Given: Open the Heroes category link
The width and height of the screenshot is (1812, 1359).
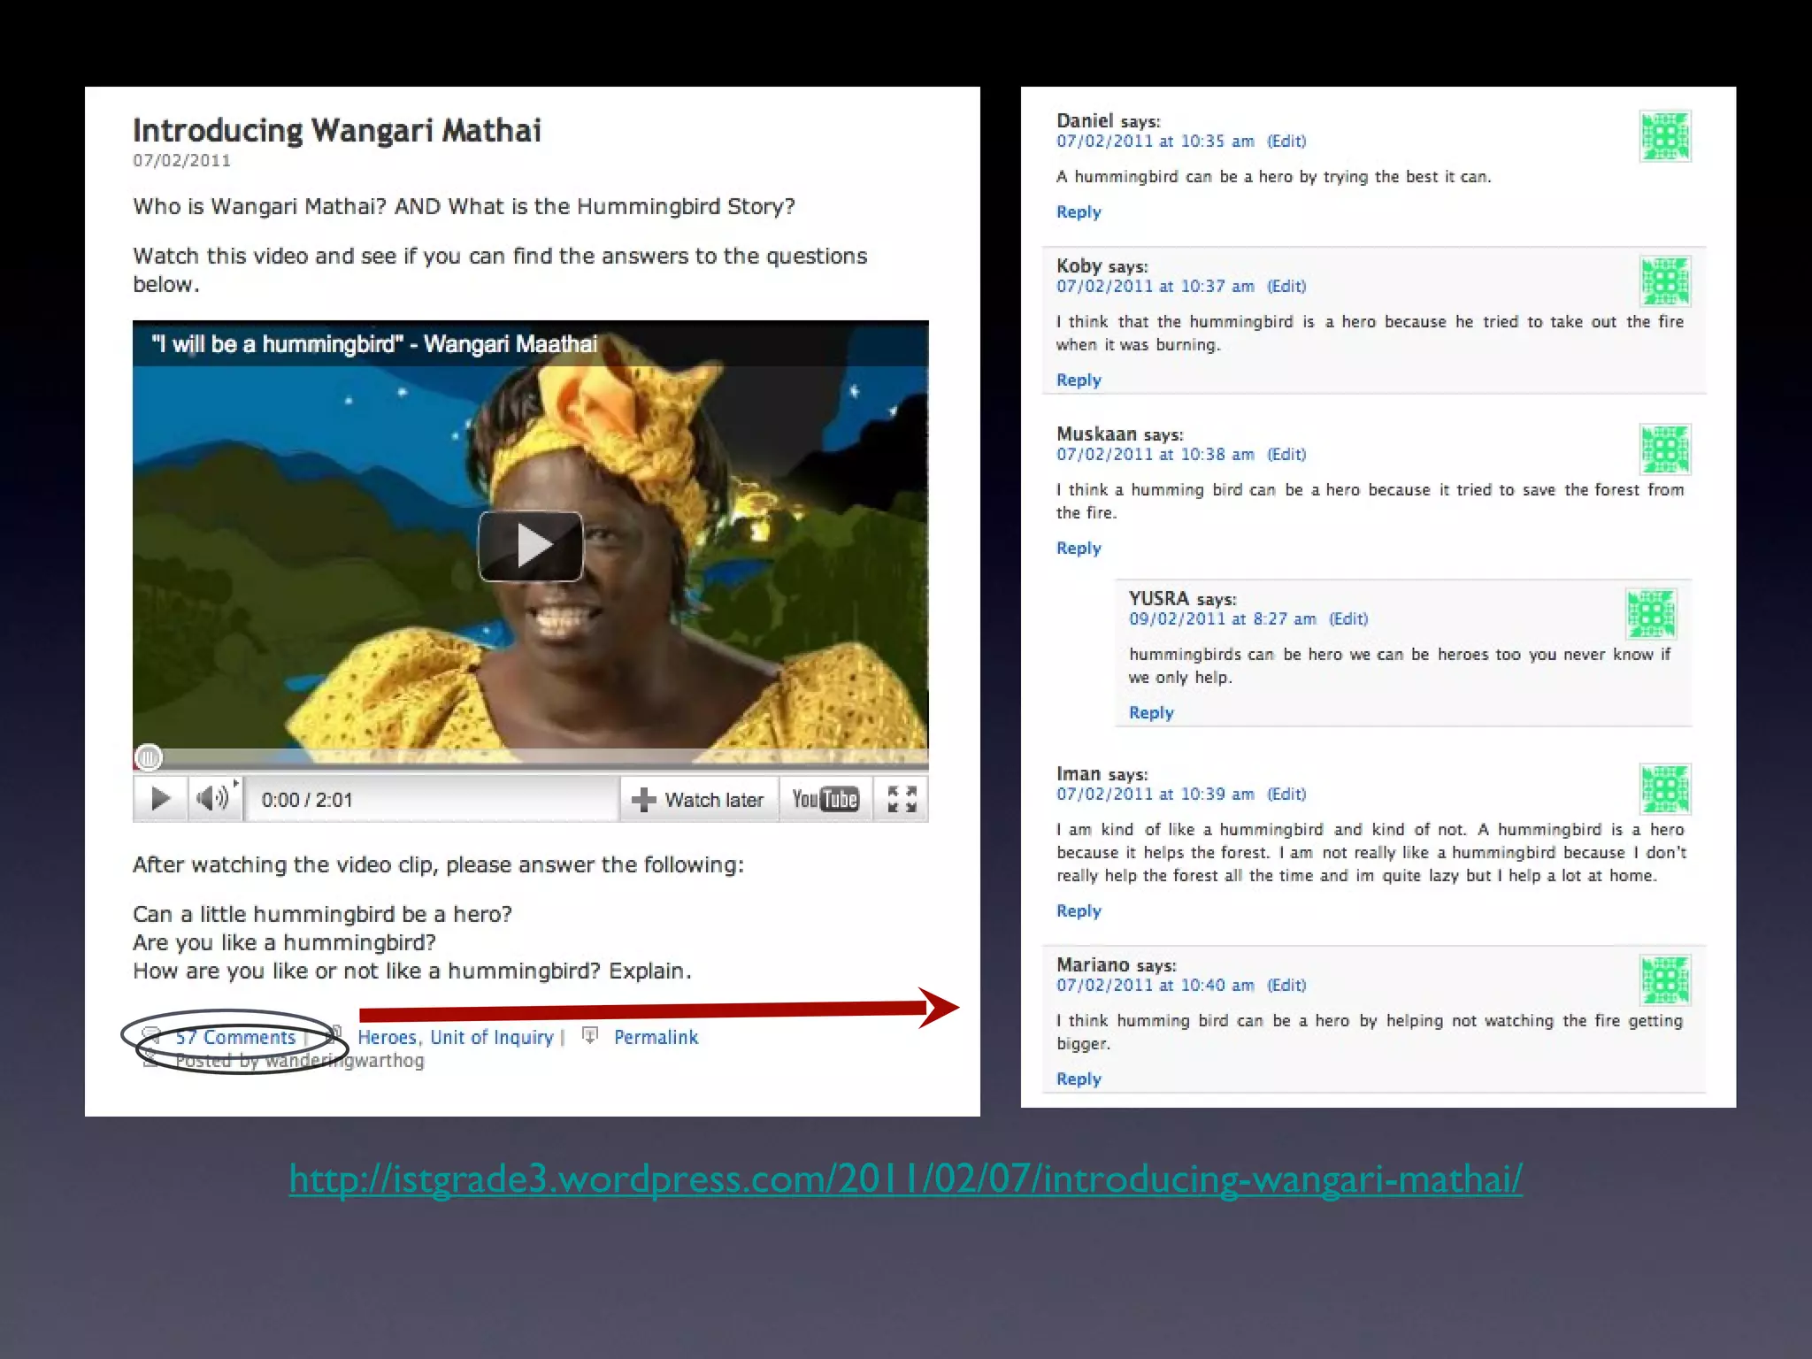Looking at the screenshot, I should pos(387,1037).
